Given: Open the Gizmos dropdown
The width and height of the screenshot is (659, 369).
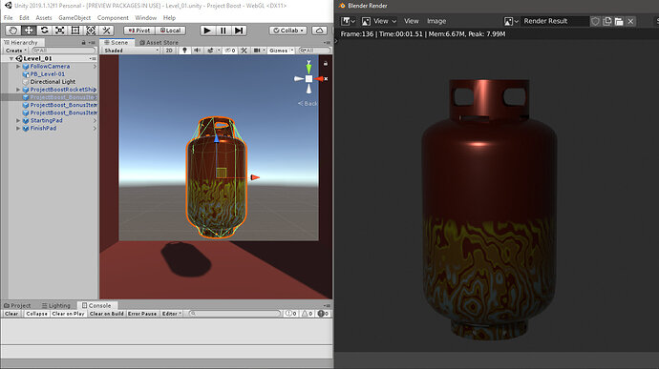Looking at the screenshot, I should click(x=281, y=51).
